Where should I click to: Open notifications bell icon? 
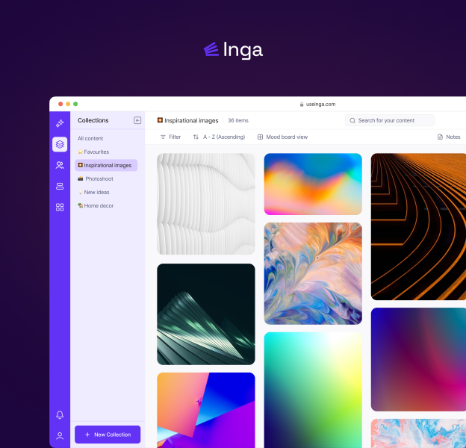coord(60,414)
